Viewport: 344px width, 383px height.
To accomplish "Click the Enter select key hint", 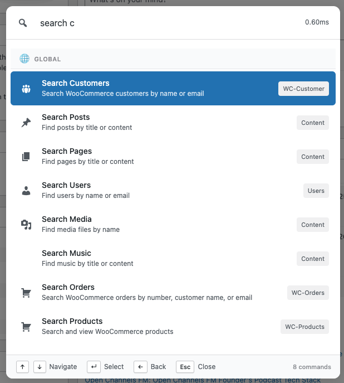I will (94, 366).
